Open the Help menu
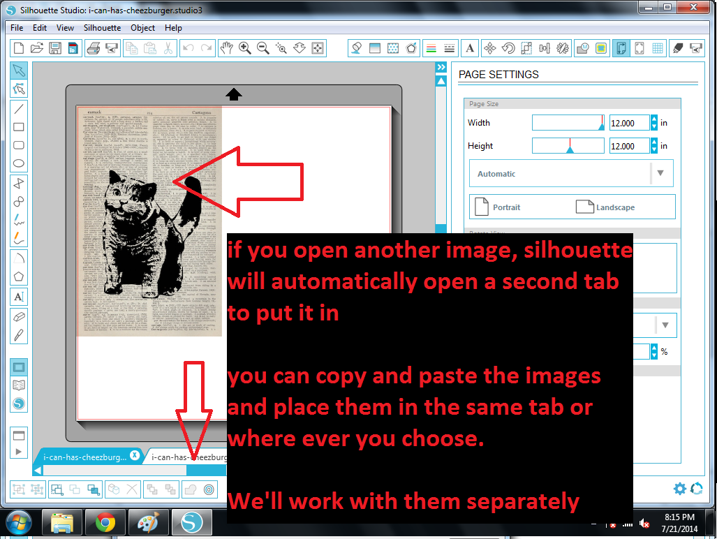The height and width of the screenshot is (539, 717). coord(173,28)
